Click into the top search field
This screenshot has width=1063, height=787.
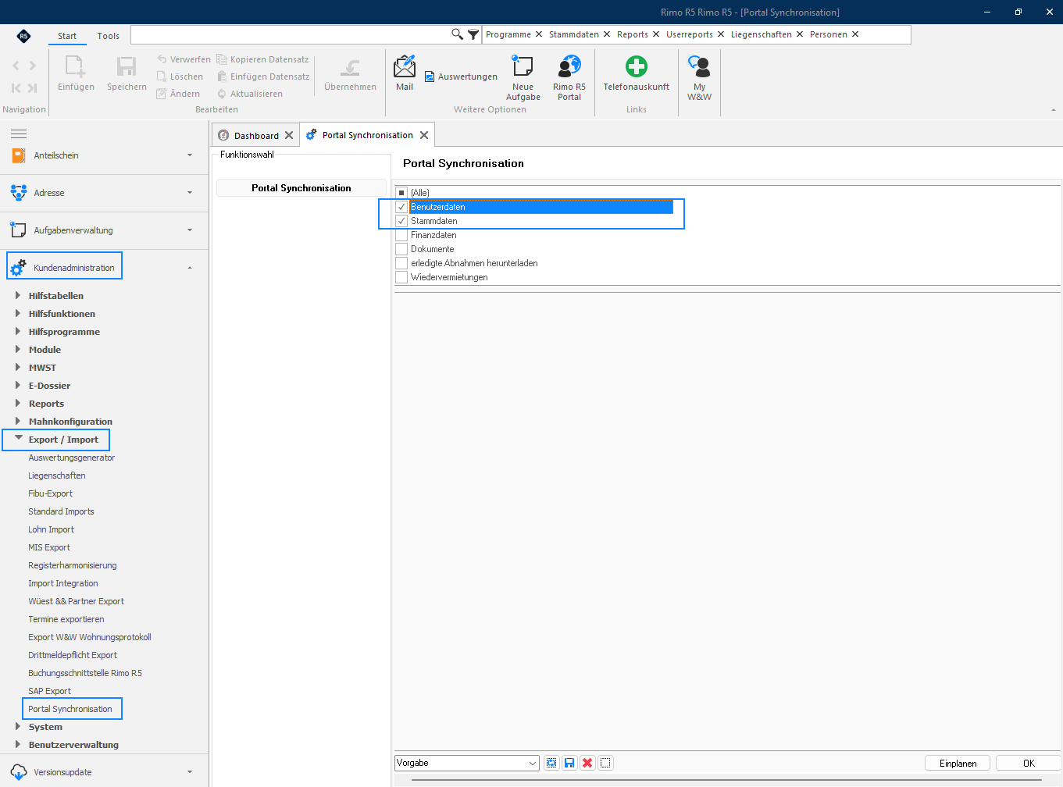(x=291, y=34)
